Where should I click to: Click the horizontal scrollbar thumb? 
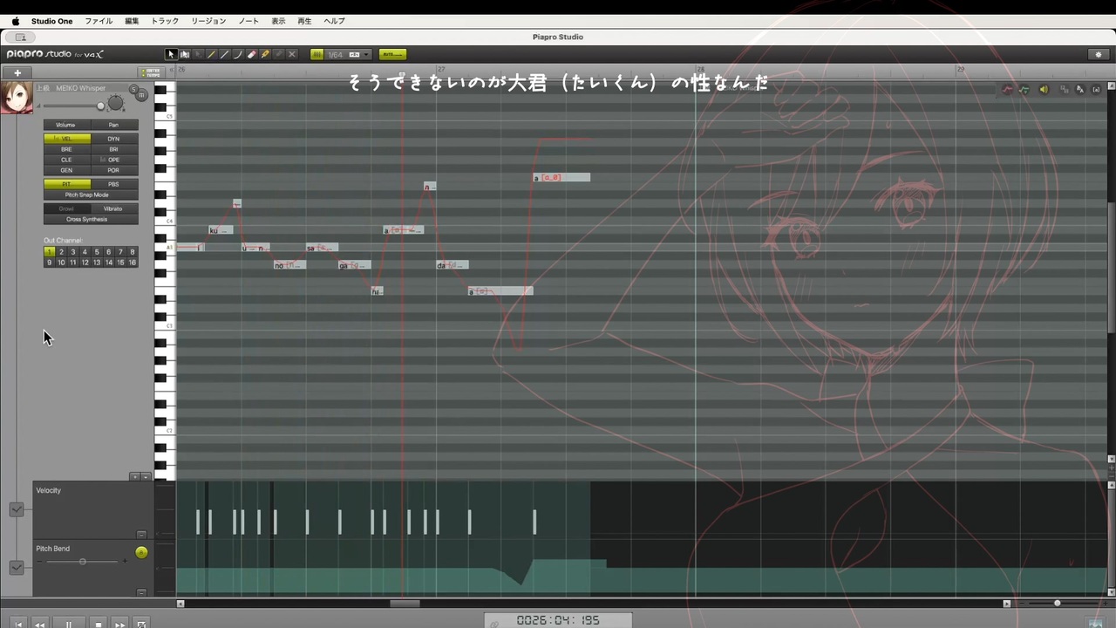405,604
